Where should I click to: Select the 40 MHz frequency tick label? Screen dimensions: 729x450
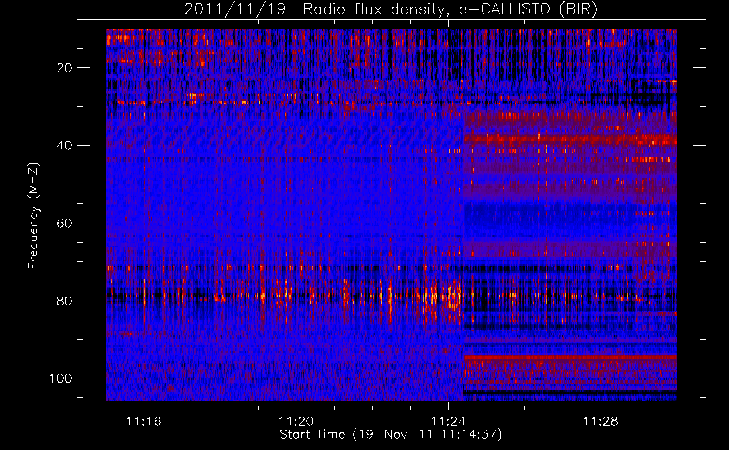pyautogui.click(x=65, y=145)
